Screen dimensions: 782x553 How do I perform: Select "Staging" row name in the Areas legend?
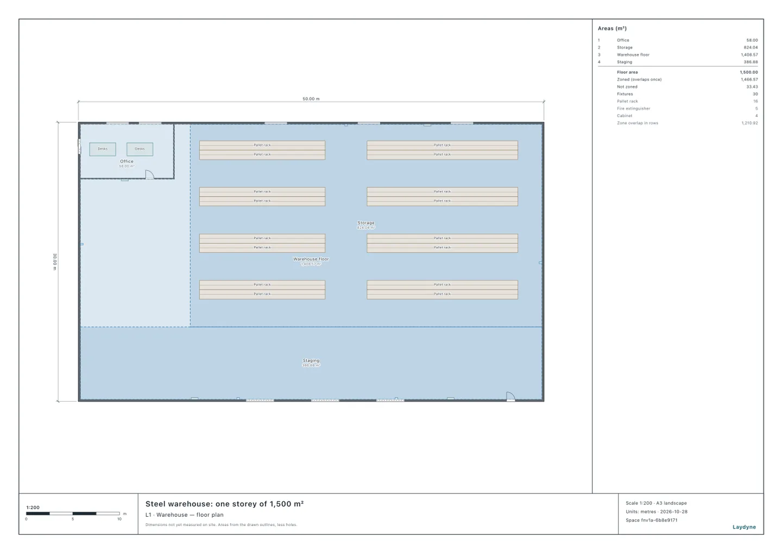(625, 62)
